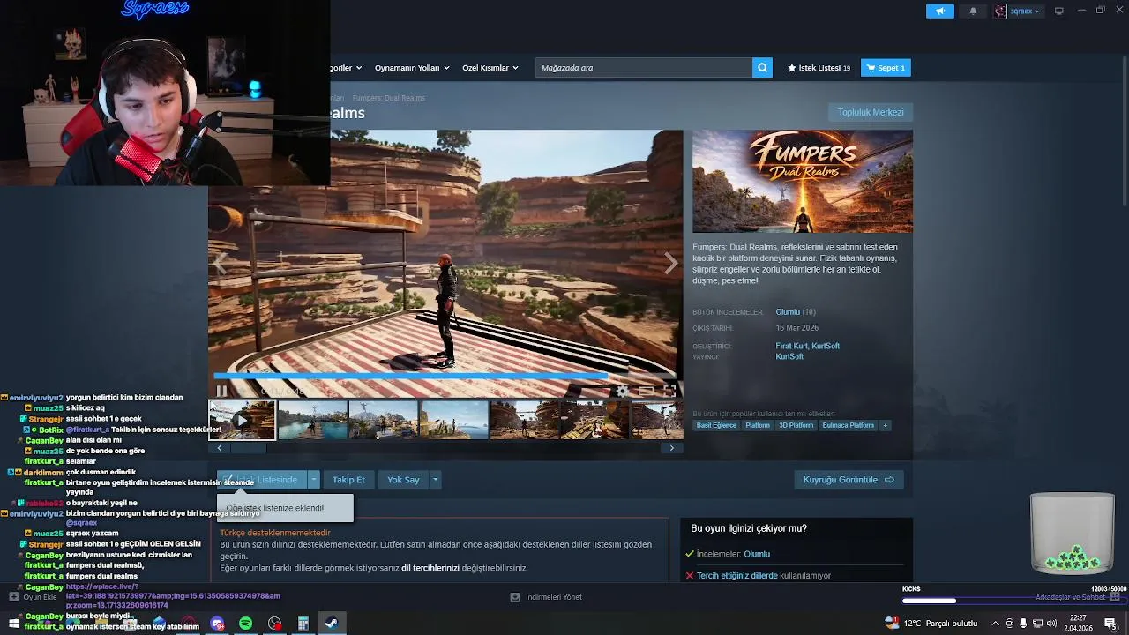The image size is (1129, 635).
Task: Open the İstek Listesi 19 wishlist
Action: point(819,68)
